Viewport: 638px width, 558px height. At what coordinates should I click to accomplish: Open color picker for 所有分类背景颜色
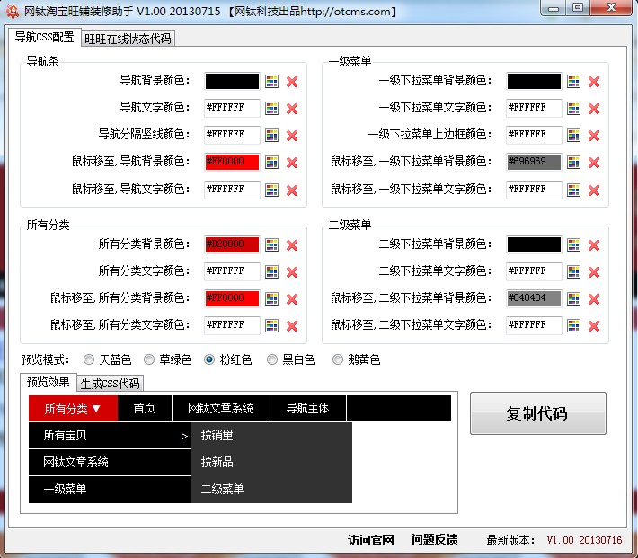[271, 245]
